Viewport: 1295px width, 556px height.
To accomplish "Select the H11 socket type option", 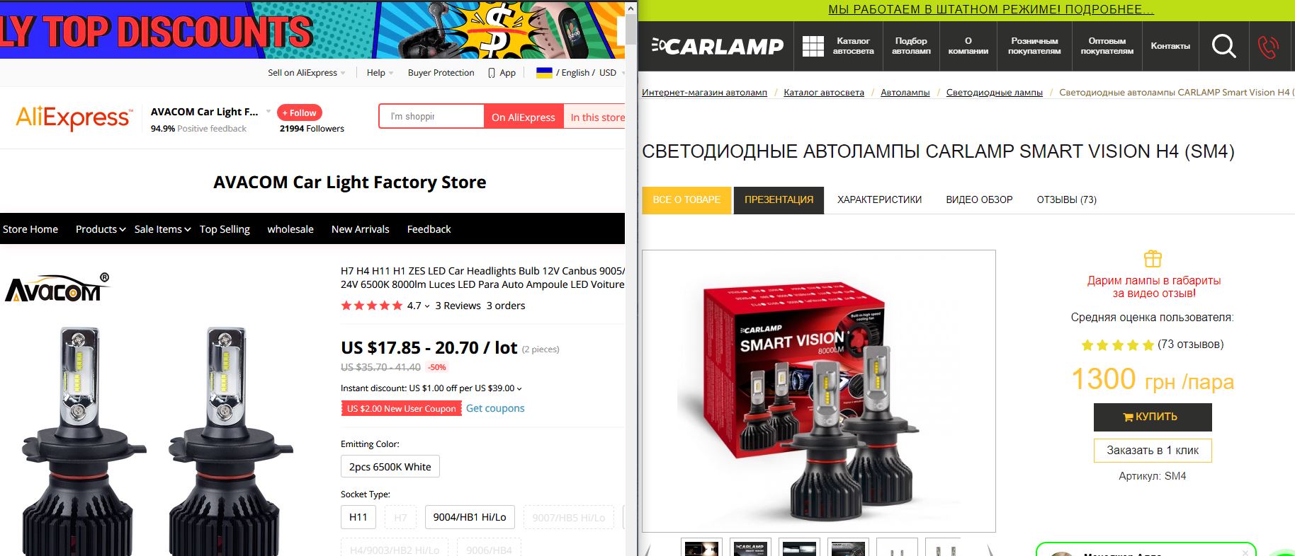I will 358,517.
